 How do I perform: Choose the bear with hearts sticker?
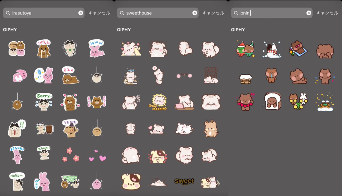click(x=70, y=102)
